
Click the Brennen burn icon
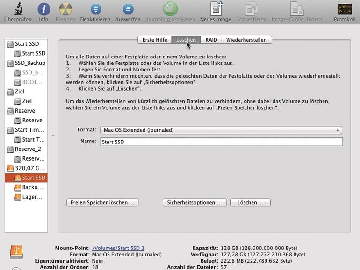[65, 9]
